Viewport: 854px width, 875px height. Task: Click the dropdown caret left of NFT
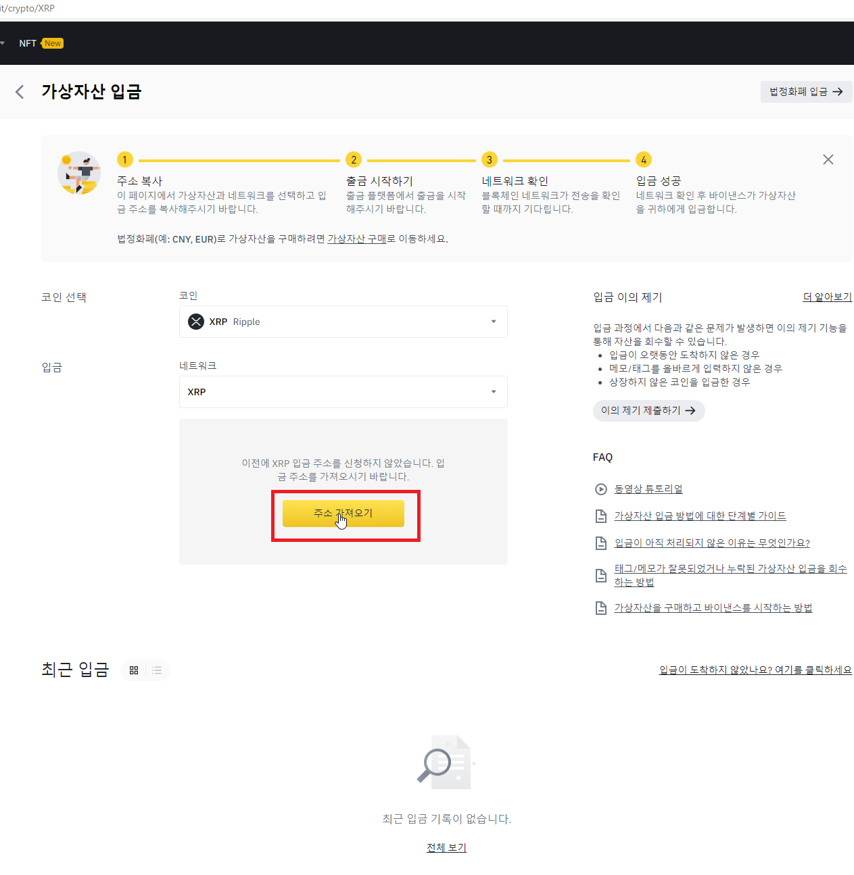pos(3,43)
